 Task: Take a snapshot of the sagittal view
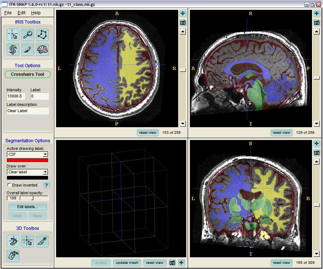point(316,23)
